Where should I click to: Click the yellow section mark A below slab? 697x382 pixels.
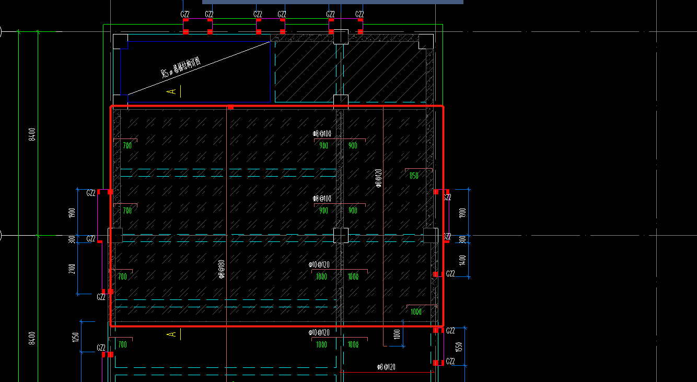(171, 334)
